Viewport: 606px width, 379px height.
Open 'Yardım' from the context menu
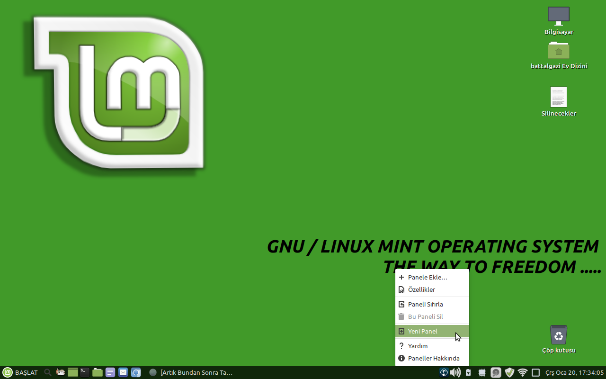432,346
